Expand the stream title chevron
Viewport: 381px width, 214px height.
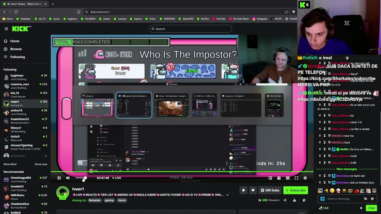click(227, 195)
